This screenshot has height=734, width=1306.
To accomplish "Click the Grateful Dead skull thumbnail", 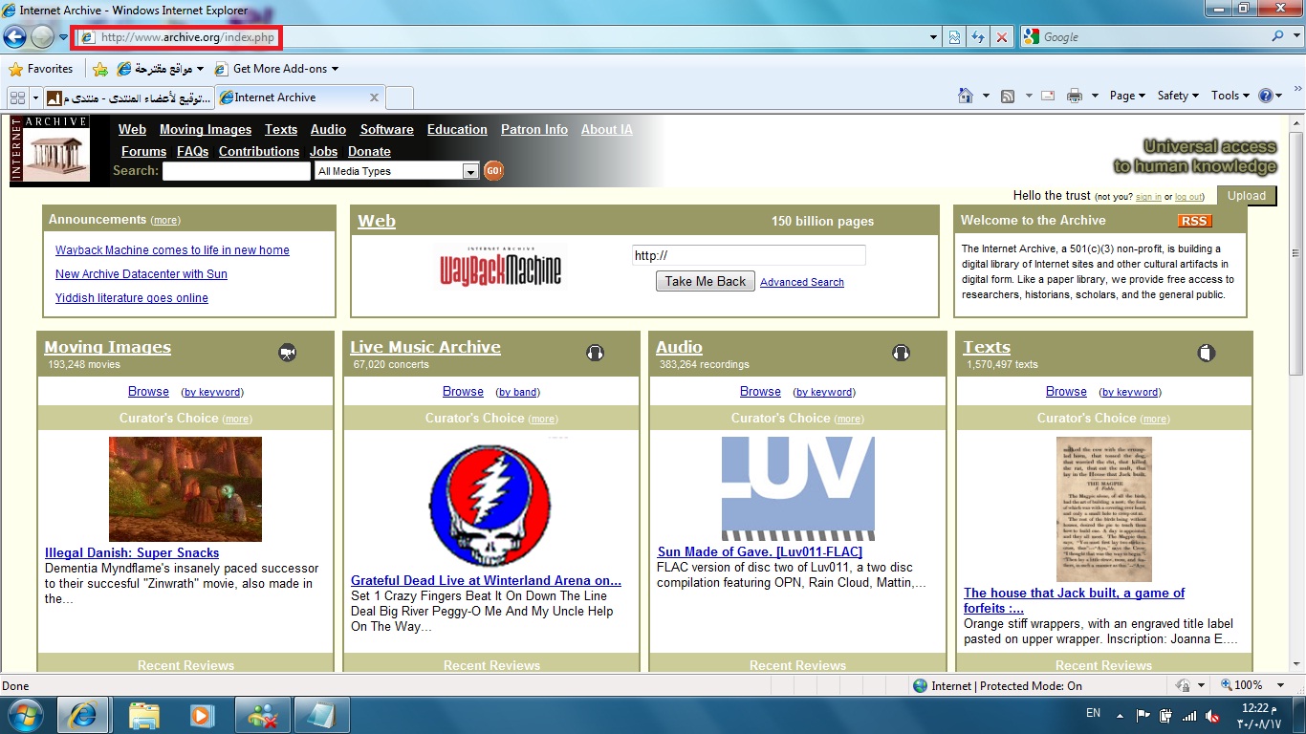I will click(x=490, y=506).
